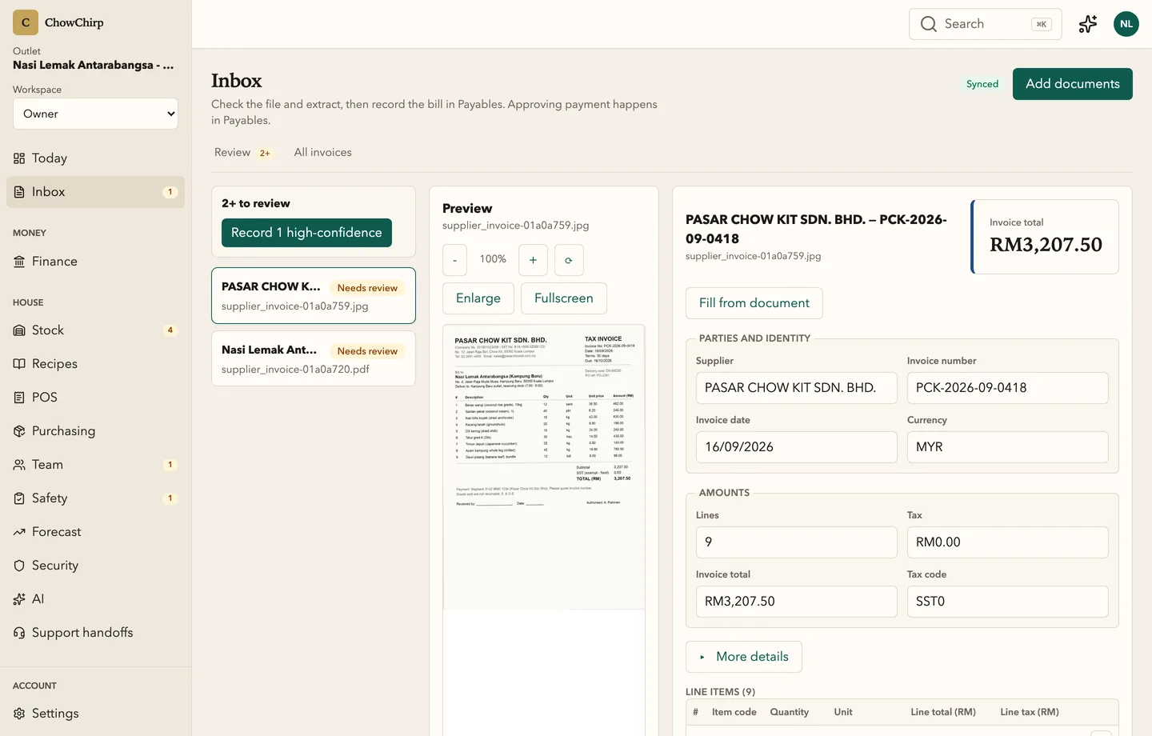Click the Fullscreen preview button
The image size is (1152, 736).
564,298
